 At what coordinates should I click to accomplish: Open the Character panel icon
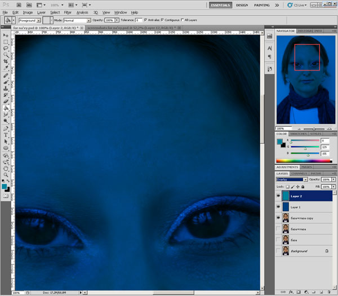(269, 48)
